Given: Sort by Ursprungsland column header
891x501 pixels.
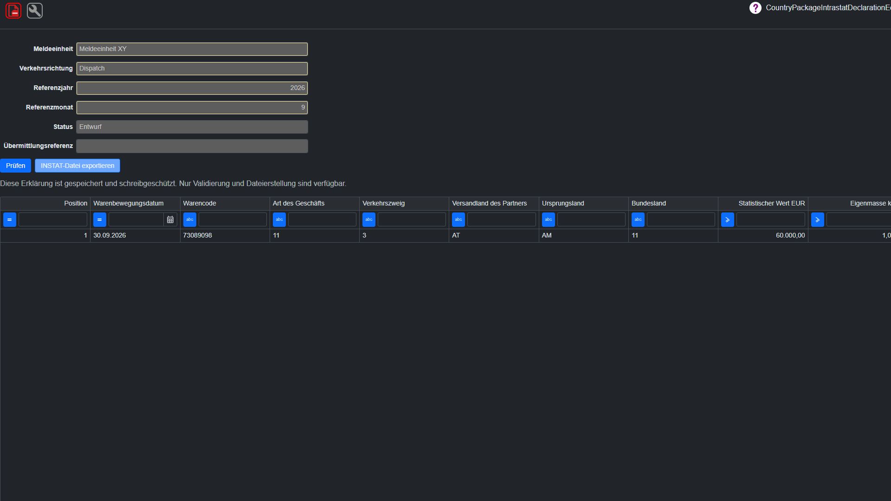Looking at the screenshot, I should 584,204.
